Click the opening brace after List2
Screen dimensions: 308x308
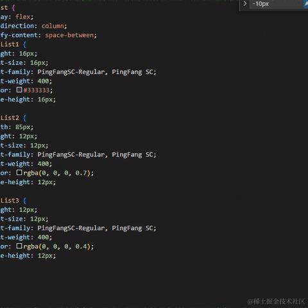[24, 118]
